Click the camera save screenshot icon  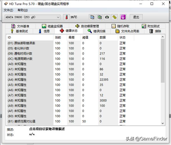(107, 17)
